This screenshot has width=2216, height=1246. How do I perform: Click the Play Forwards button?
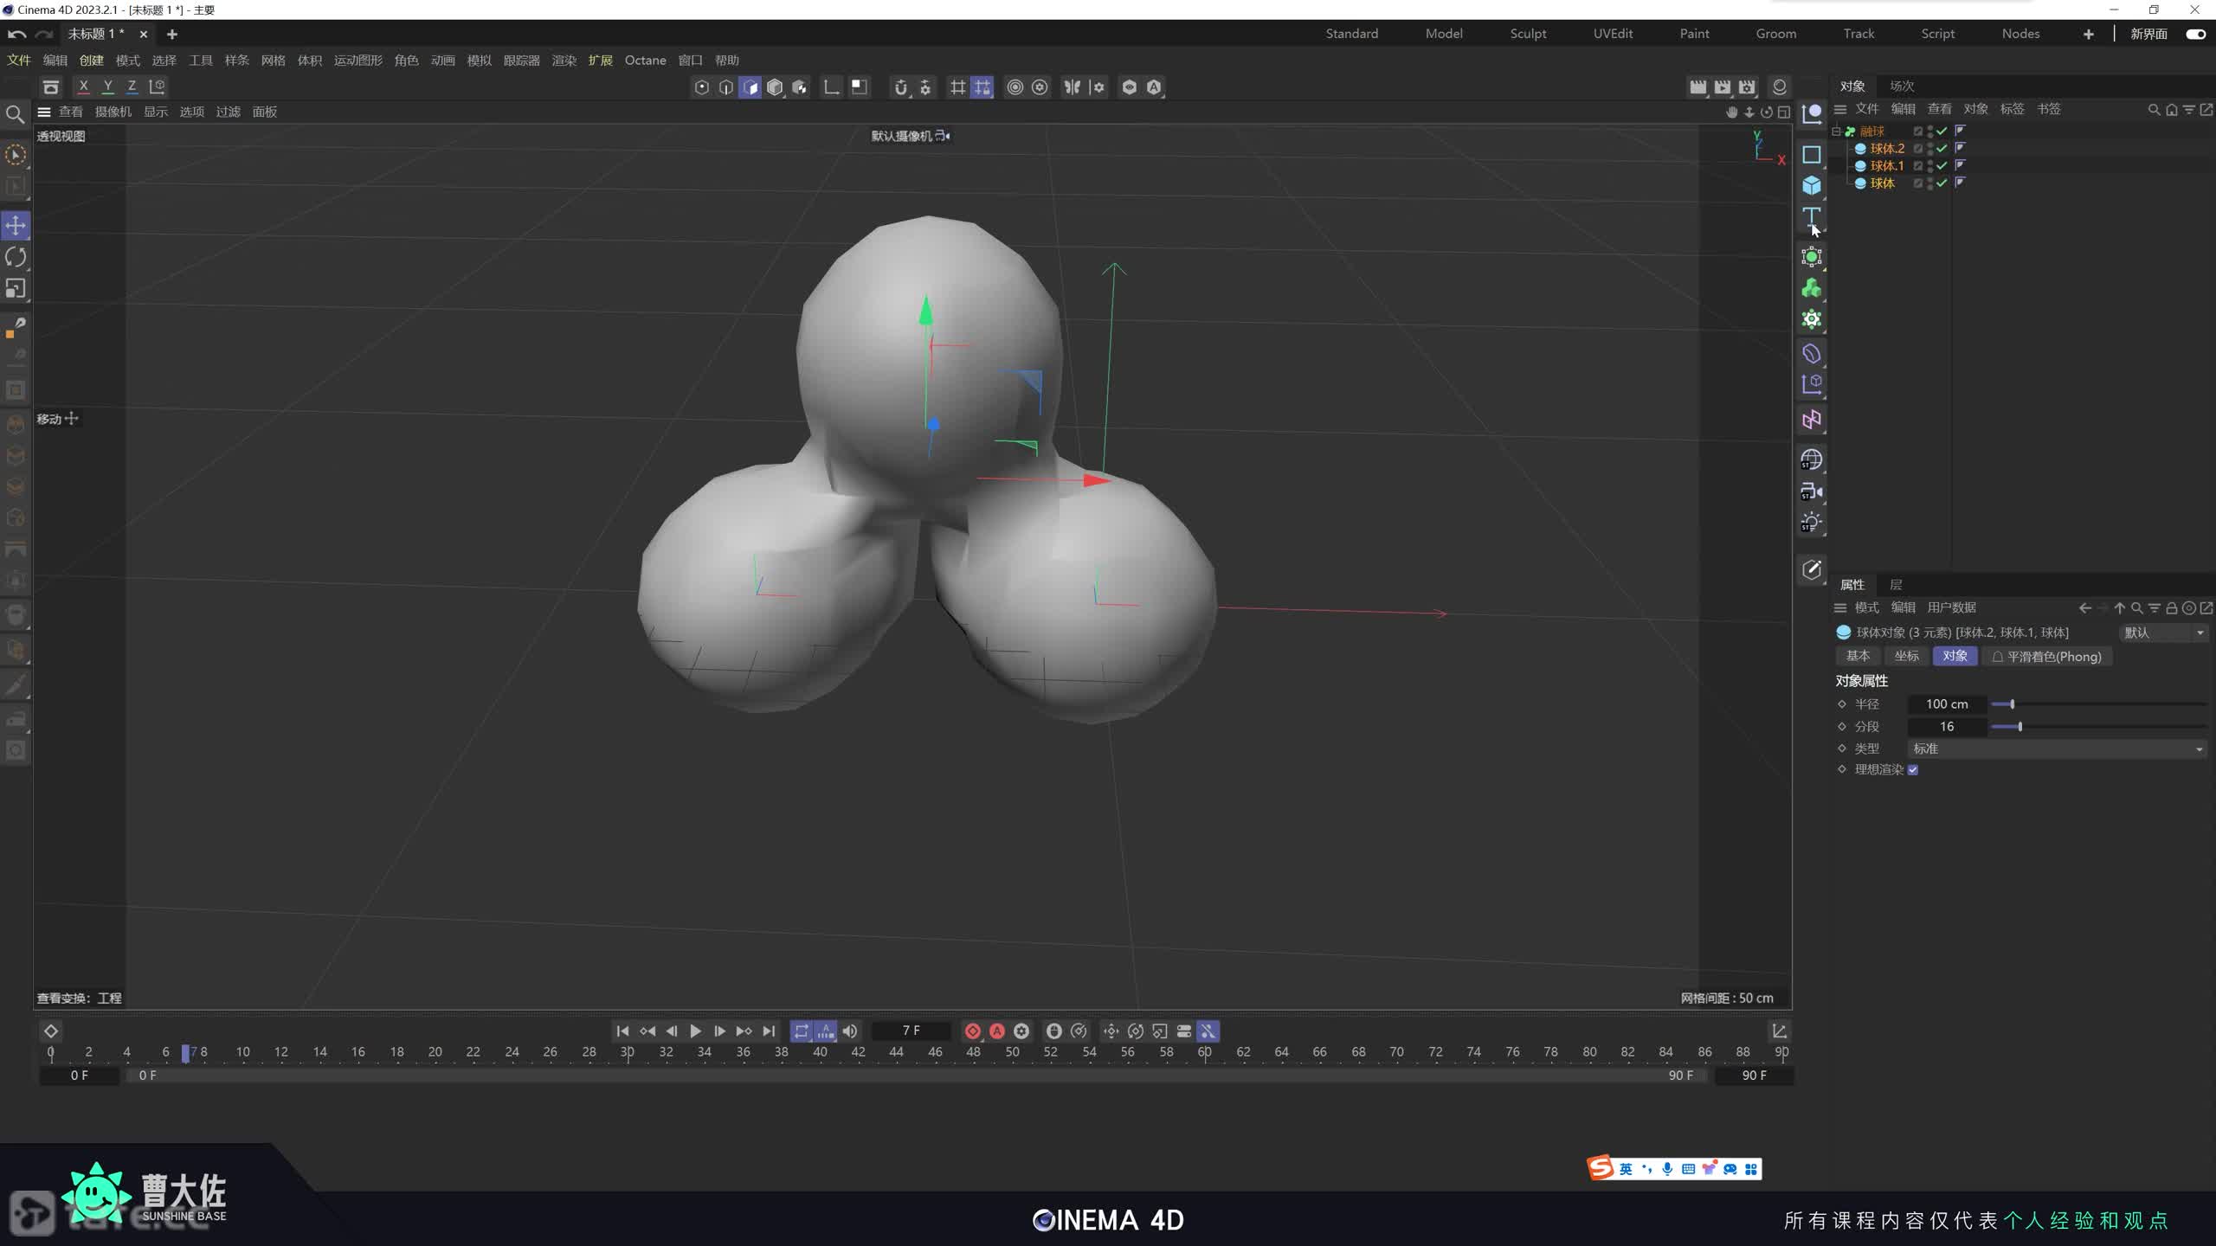(x=695, y=1031)
